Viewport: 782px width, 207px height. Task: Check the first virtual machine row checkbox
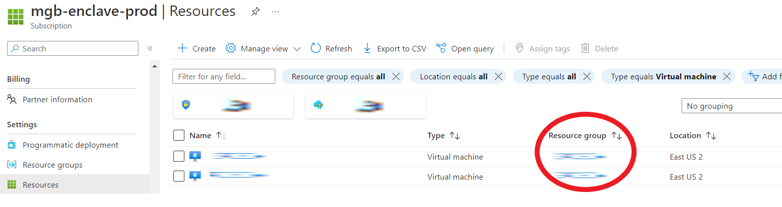(x=179, y=156)
